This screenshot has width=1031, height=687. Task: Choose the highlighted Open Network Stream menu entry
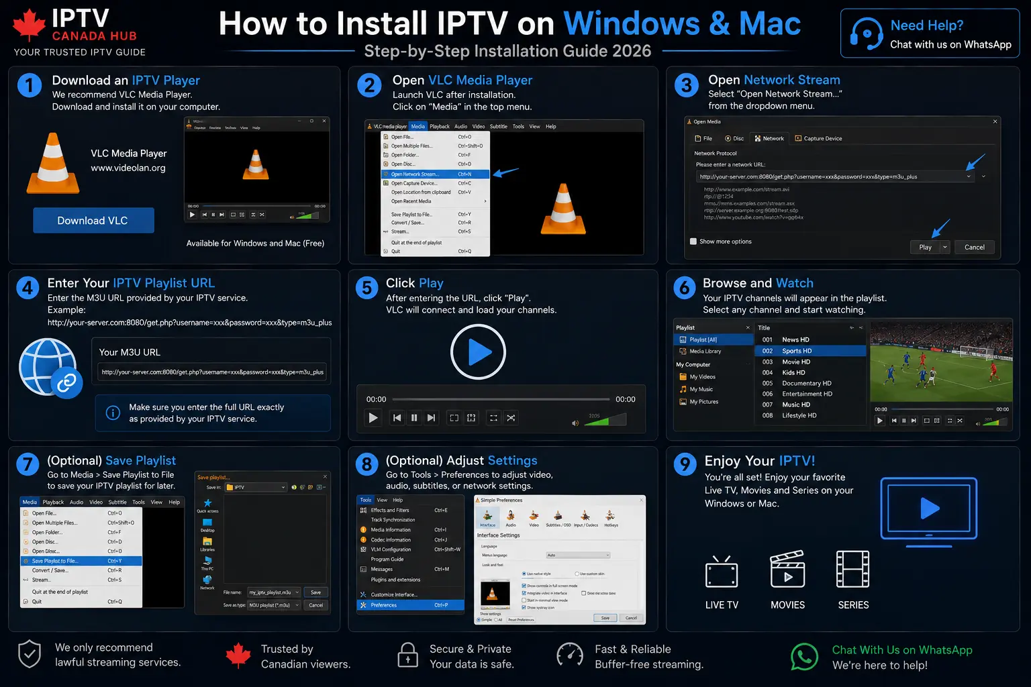pos(436,174)
